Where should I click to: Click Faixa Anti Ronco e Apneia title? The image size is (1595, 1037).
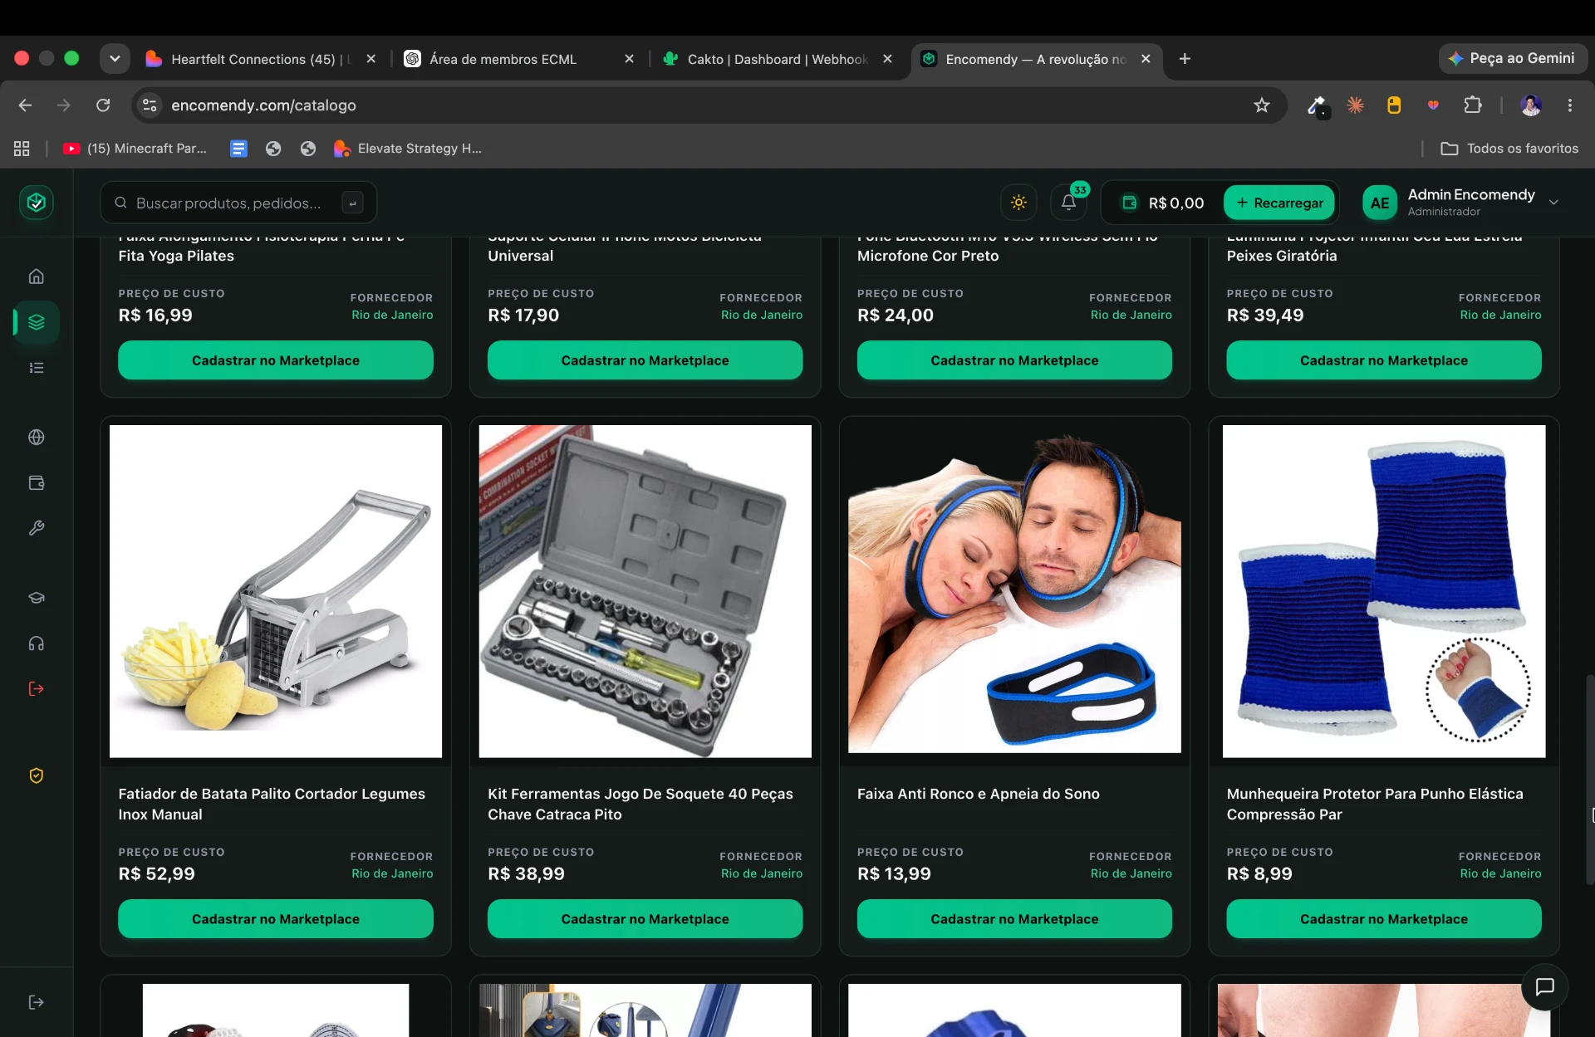979,794
